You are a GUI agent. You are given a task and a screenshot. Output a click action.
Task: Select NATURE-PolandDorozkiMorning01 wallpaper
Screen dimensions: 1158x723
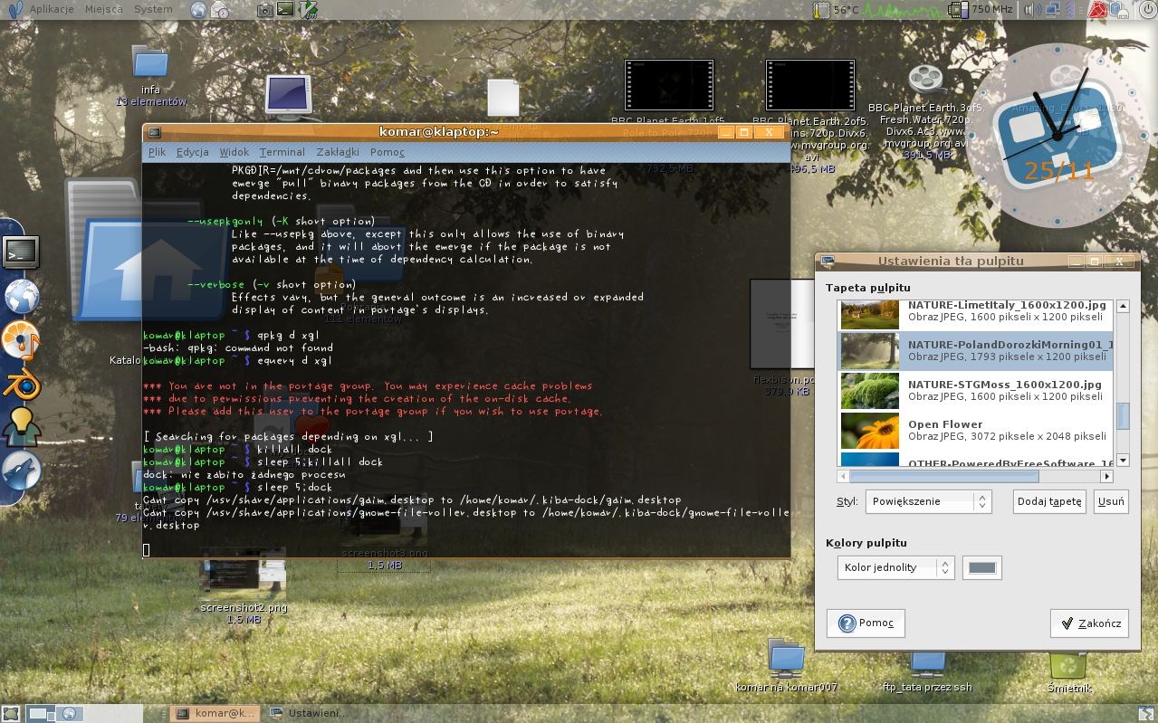pos(976,350)
